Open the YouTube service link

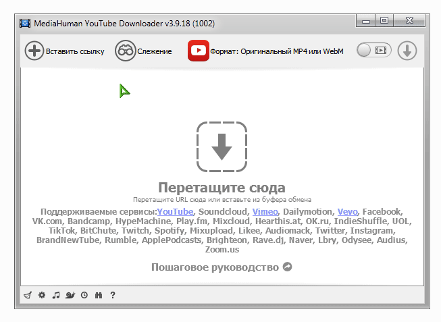[x=175, y=211]
